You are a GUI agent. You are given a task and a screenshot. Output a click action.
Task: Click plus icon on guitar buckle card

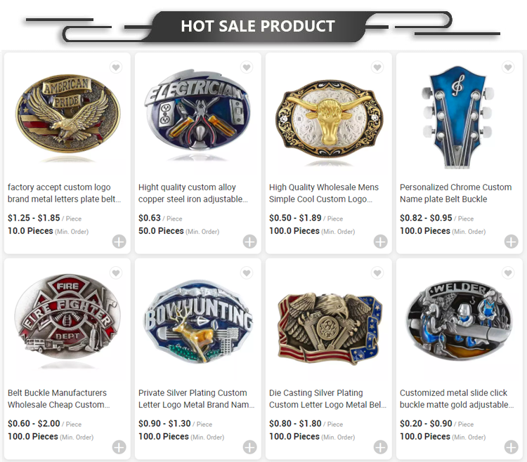pyautogui.click(x=512, y=242)
